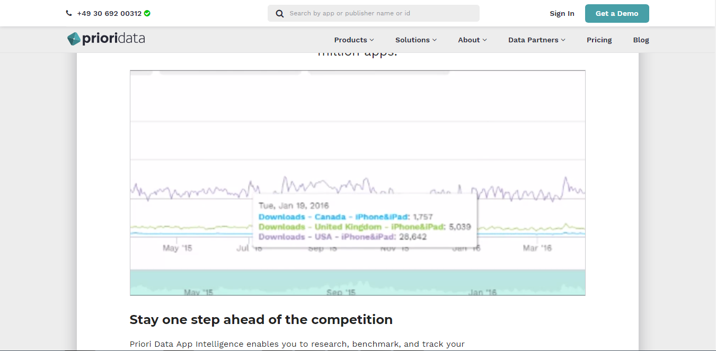This screenshot has width=716, height=351.
Task: Click the "Stay one step ahead" heading
Action: (261, 320)
